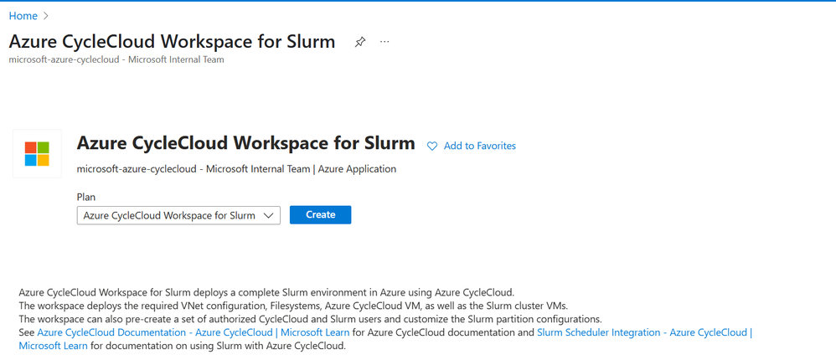Click the Microsoft logo thumbnail
This screenshot has width=836, height=360.
click(37, 153)
